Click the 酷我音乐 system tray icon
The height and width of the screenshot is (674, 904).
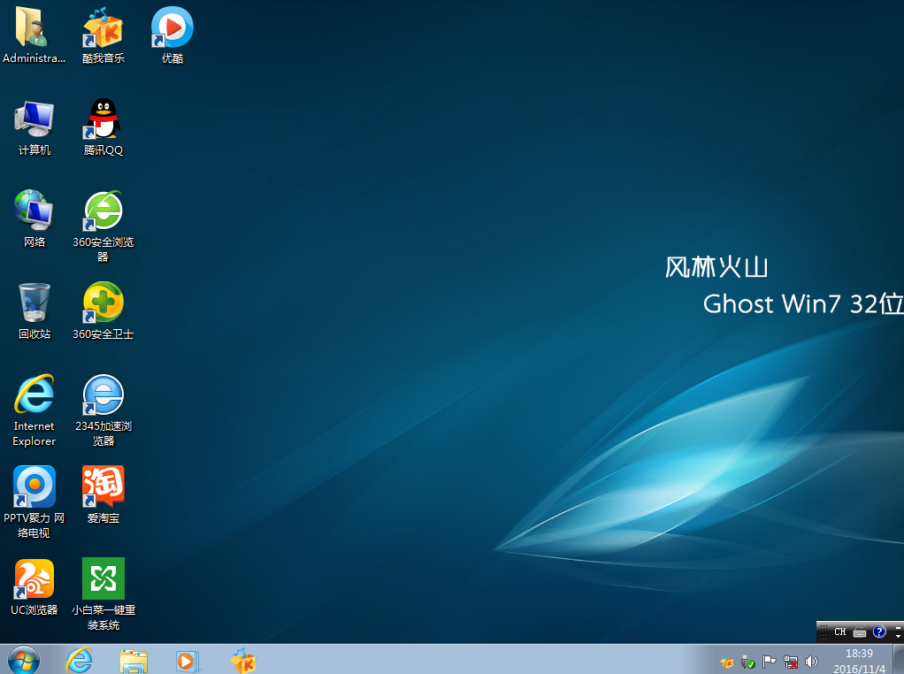tap(727, 662)
